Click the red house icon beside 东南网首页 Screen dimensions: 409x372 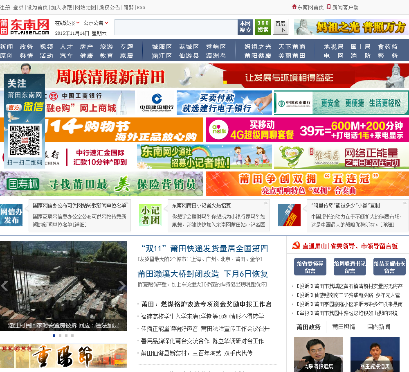tap(294, 7)
